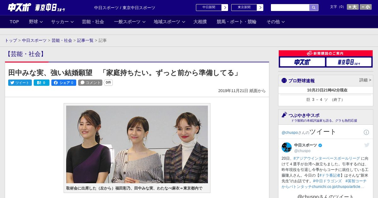
Task: Expand the 一般スポーツ dropdown chevron
Action: click(x=144, y=22)
